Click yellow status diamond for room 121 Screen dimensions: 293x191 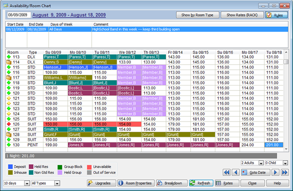coord(9,98)
